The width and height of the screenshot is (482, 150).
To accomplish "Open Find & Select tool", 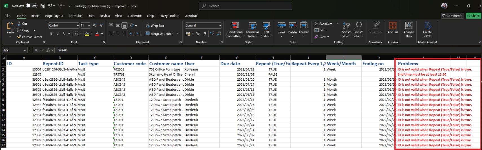I will click(358, 26).
